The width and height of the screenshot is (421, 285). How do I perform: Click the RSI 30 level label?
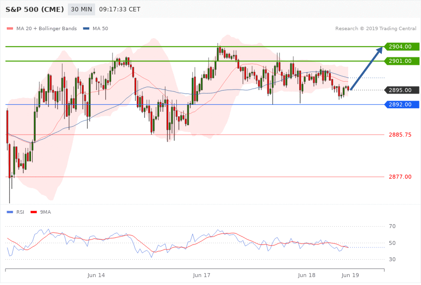pyautogui.click(x=392, y=260)
